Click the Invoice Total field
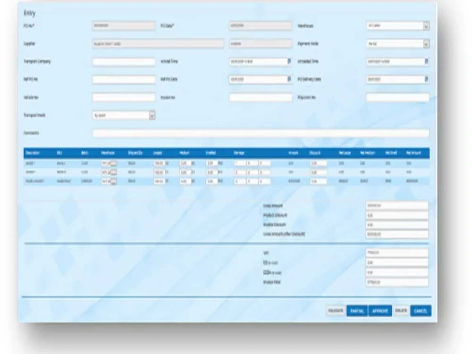The width and height of the screenshot is (472, 354). [397, 282]
